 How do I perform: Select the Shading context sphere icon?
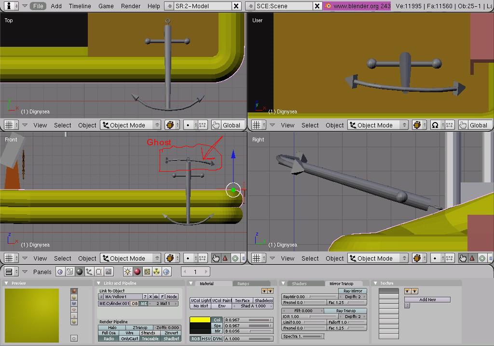pos(80,272)
